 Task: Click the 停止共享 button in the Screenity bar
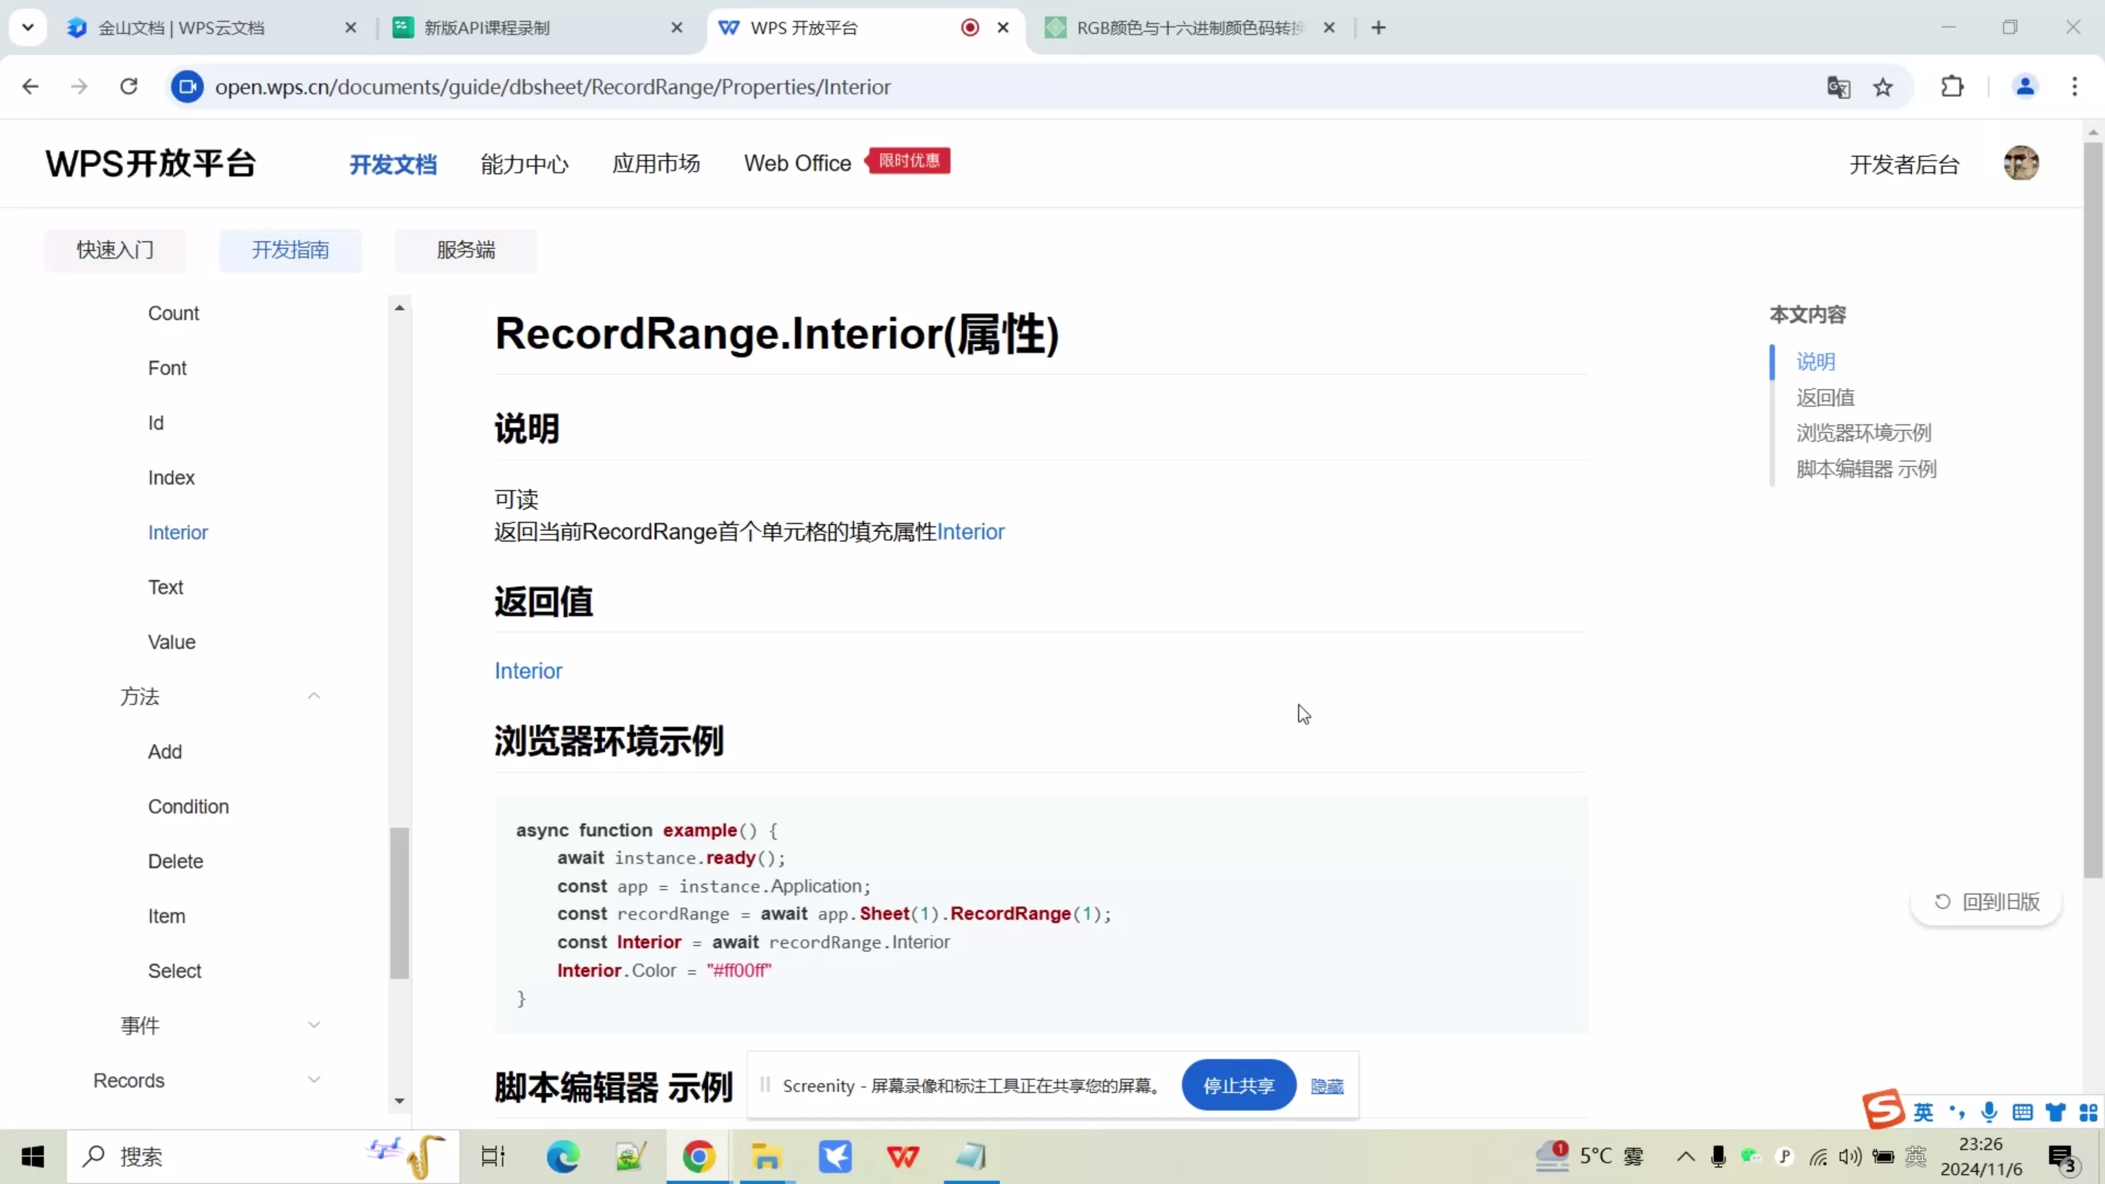pos(1237,1085)
